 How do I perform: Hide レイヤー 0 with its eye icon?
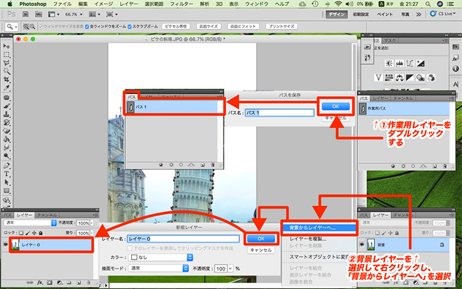6,245
